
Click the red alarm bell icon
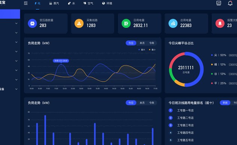[220, 23]
